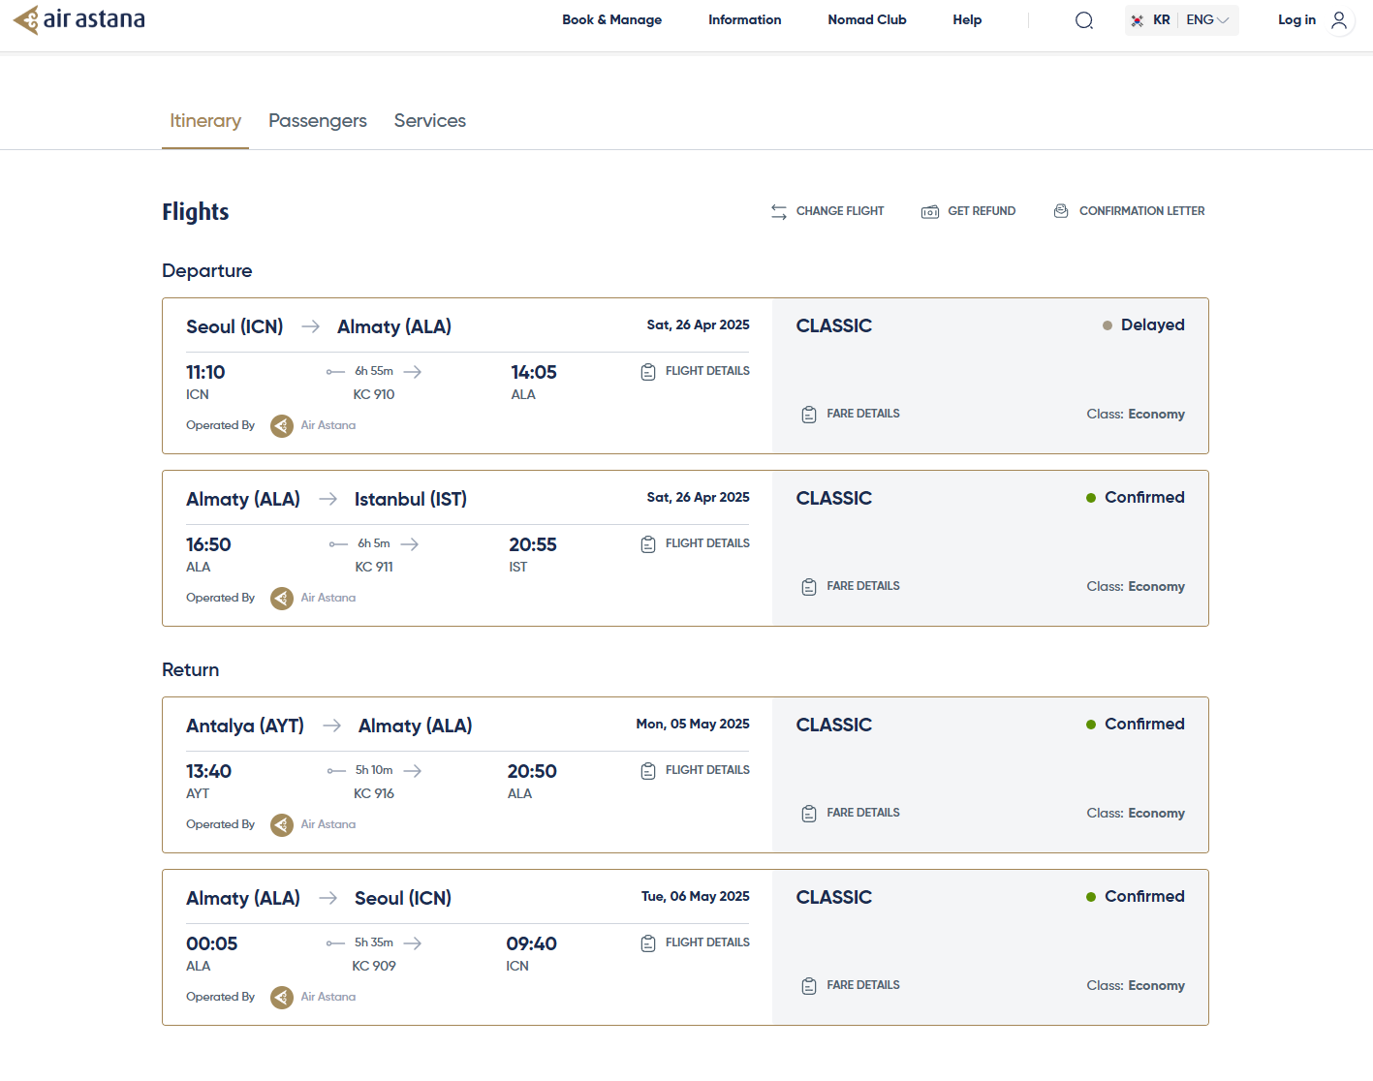Open Fare Details for Antalya–Almaty flight
1373x1081 pixels.
click(862, 813)
